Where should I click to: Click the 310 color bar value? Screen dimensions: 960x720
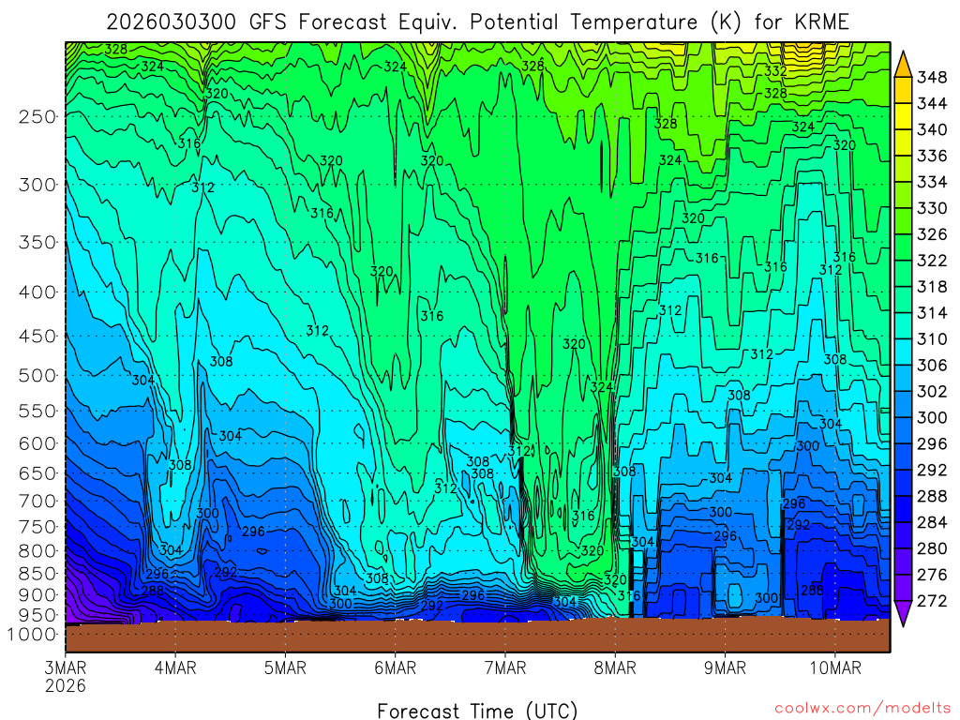(932, 339)
